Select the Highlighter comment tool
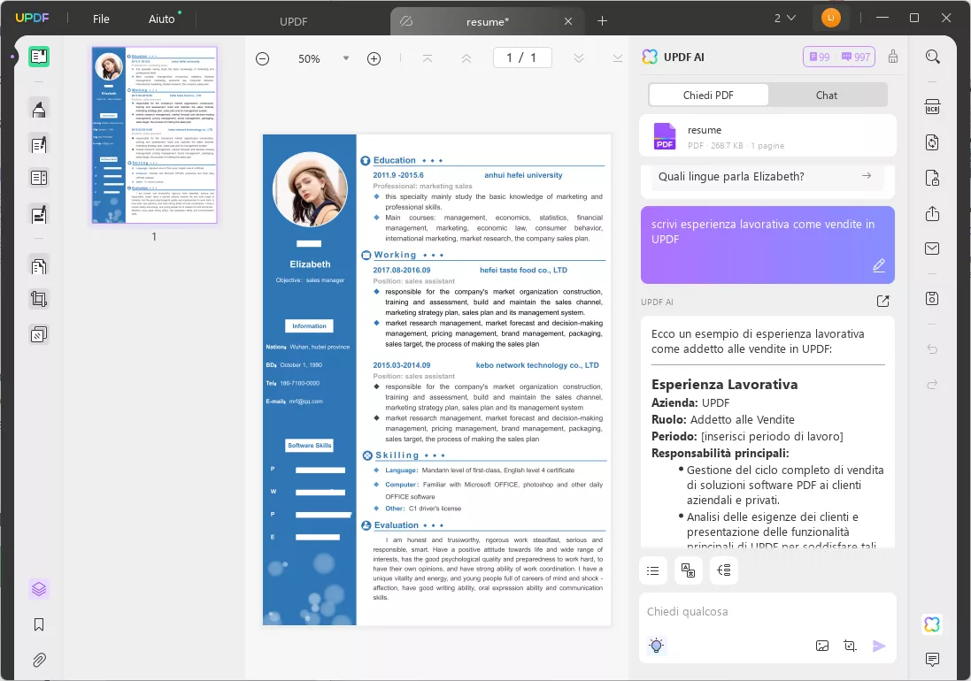 point(39,110)
